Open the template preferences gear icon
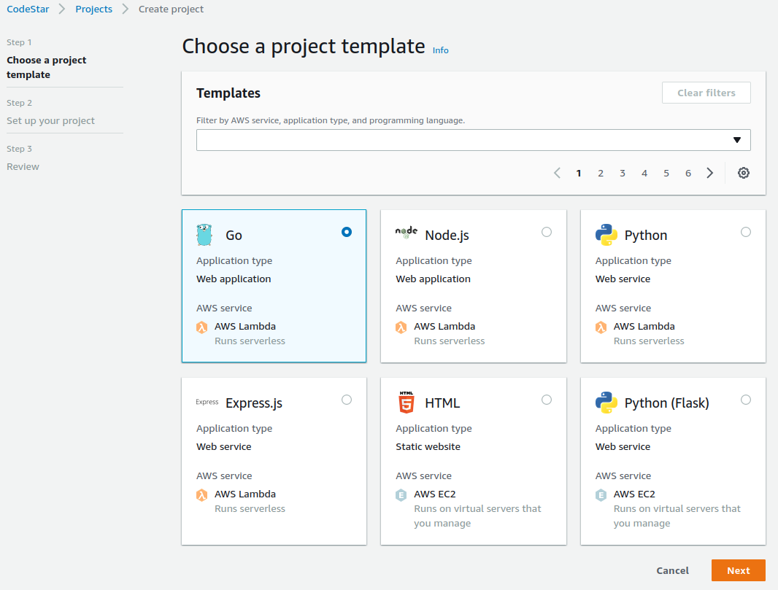 [x=743, y=173]
